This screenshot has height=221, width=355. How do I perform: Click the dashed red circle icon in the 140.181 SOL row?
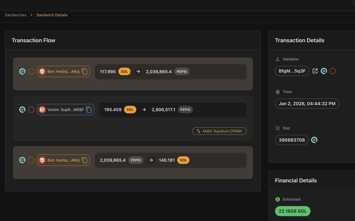pos(31,160)
